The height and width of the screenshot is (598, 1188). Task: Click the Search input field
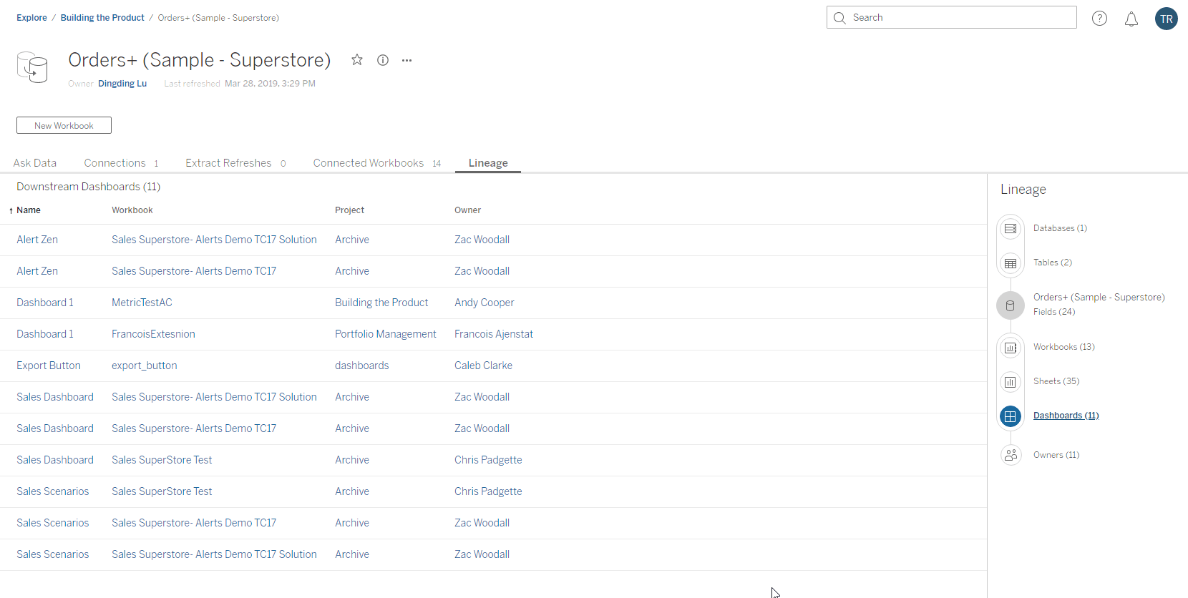(x=952, y=18)
